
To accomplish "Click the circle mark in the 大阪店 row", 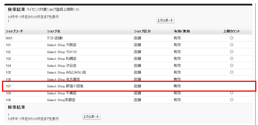I will coord(232,45).
